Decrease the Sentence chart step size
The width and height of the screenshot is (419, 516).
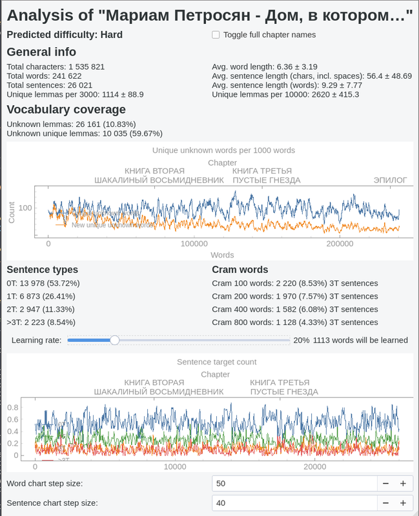click(x=385, y=503)
